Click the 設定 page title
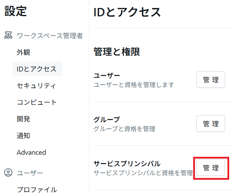This screenshot has height=195, width=233. click(16, 11)
